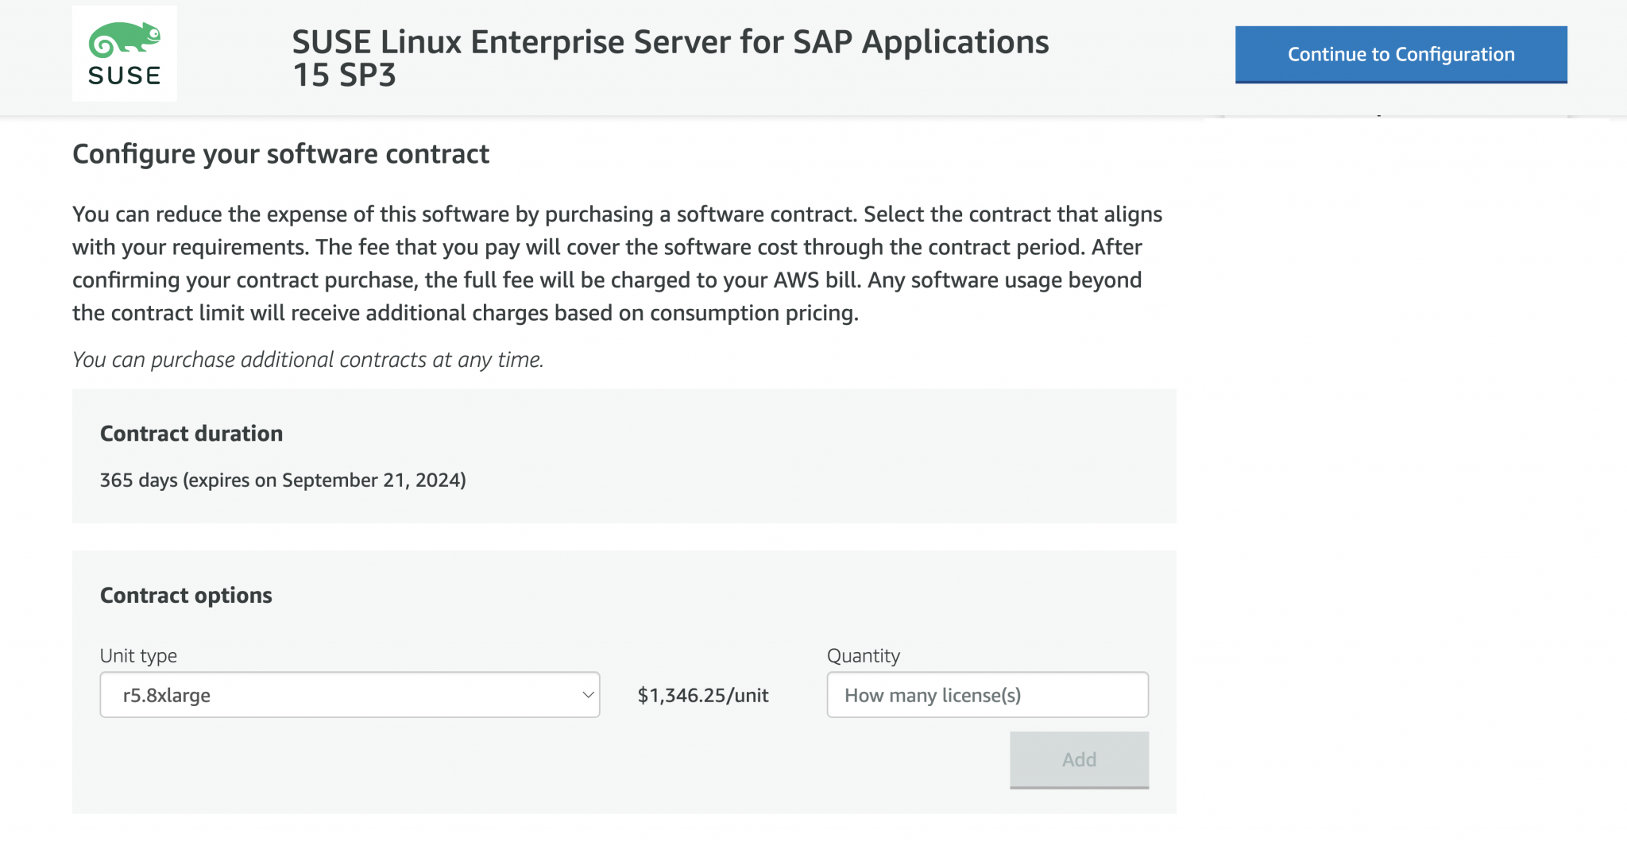Select the $1,346.25/unit price text
This screenshot has width=1627, height=861.
pos(703,694)
